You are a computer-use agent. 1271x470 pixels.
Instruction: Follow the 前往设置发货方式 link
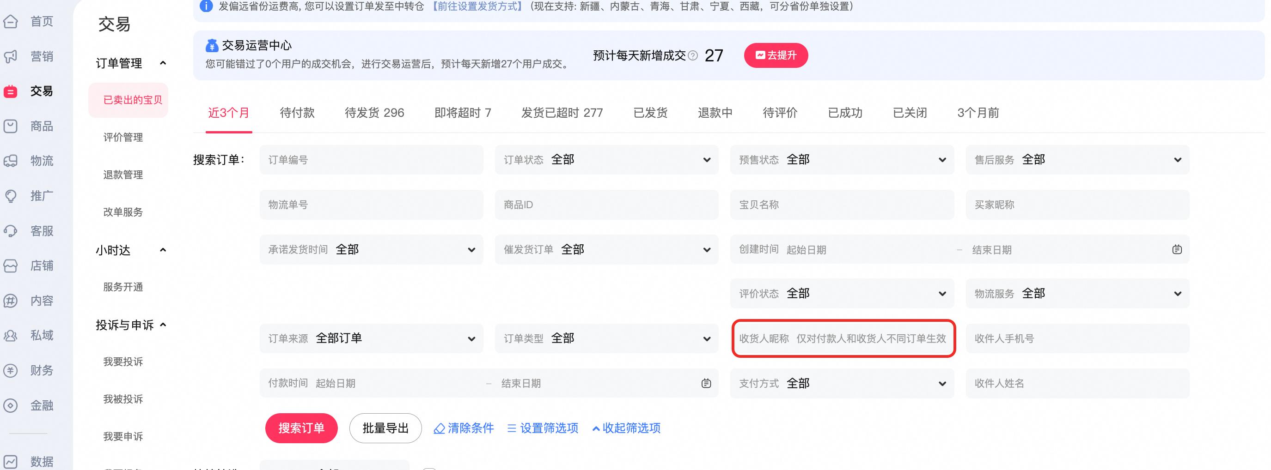coord(477,6)
